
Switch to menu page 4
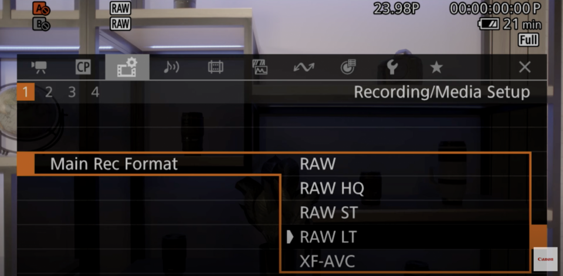(x=95, y=92)
